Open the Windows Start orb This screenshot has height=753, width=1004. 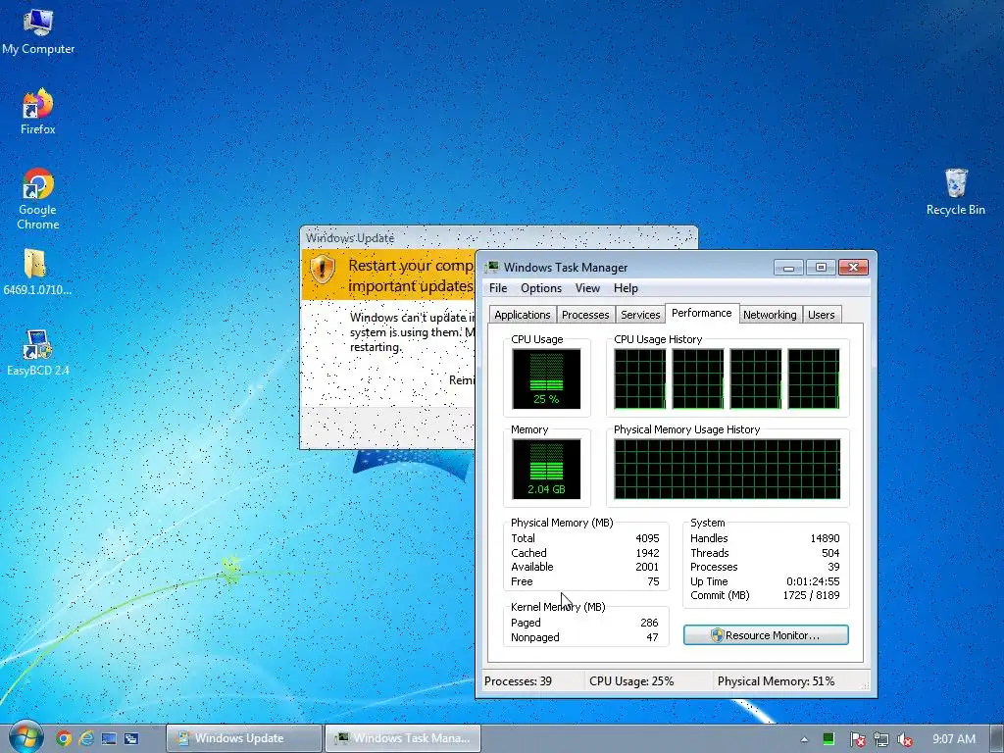(x=25, y=737)
